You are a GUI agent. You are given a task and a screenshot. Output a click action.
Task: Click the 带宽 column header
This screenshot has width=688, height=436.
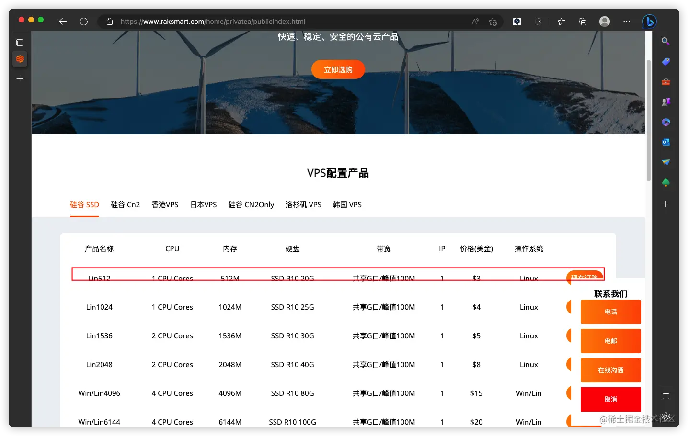384,249
